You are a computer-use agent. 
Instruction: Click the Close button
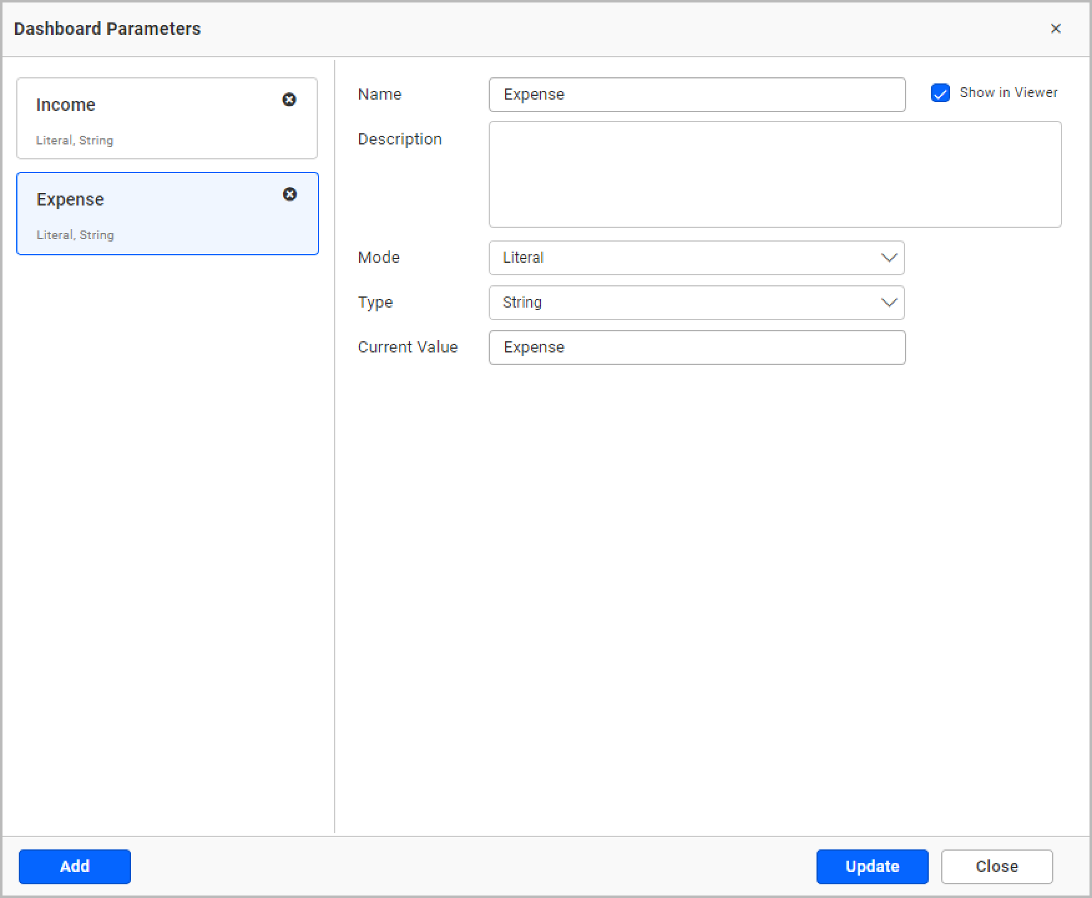point(996,866)
